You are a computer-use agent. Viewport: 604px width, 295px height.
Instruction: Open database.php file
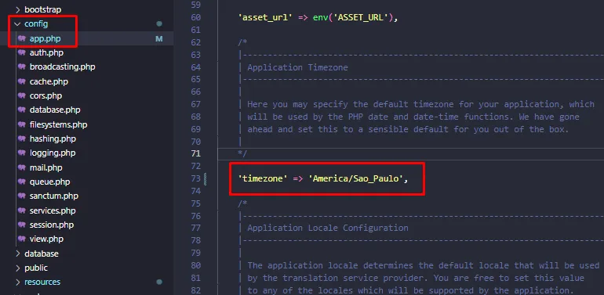pyautogui.click(x=55, y=110)
